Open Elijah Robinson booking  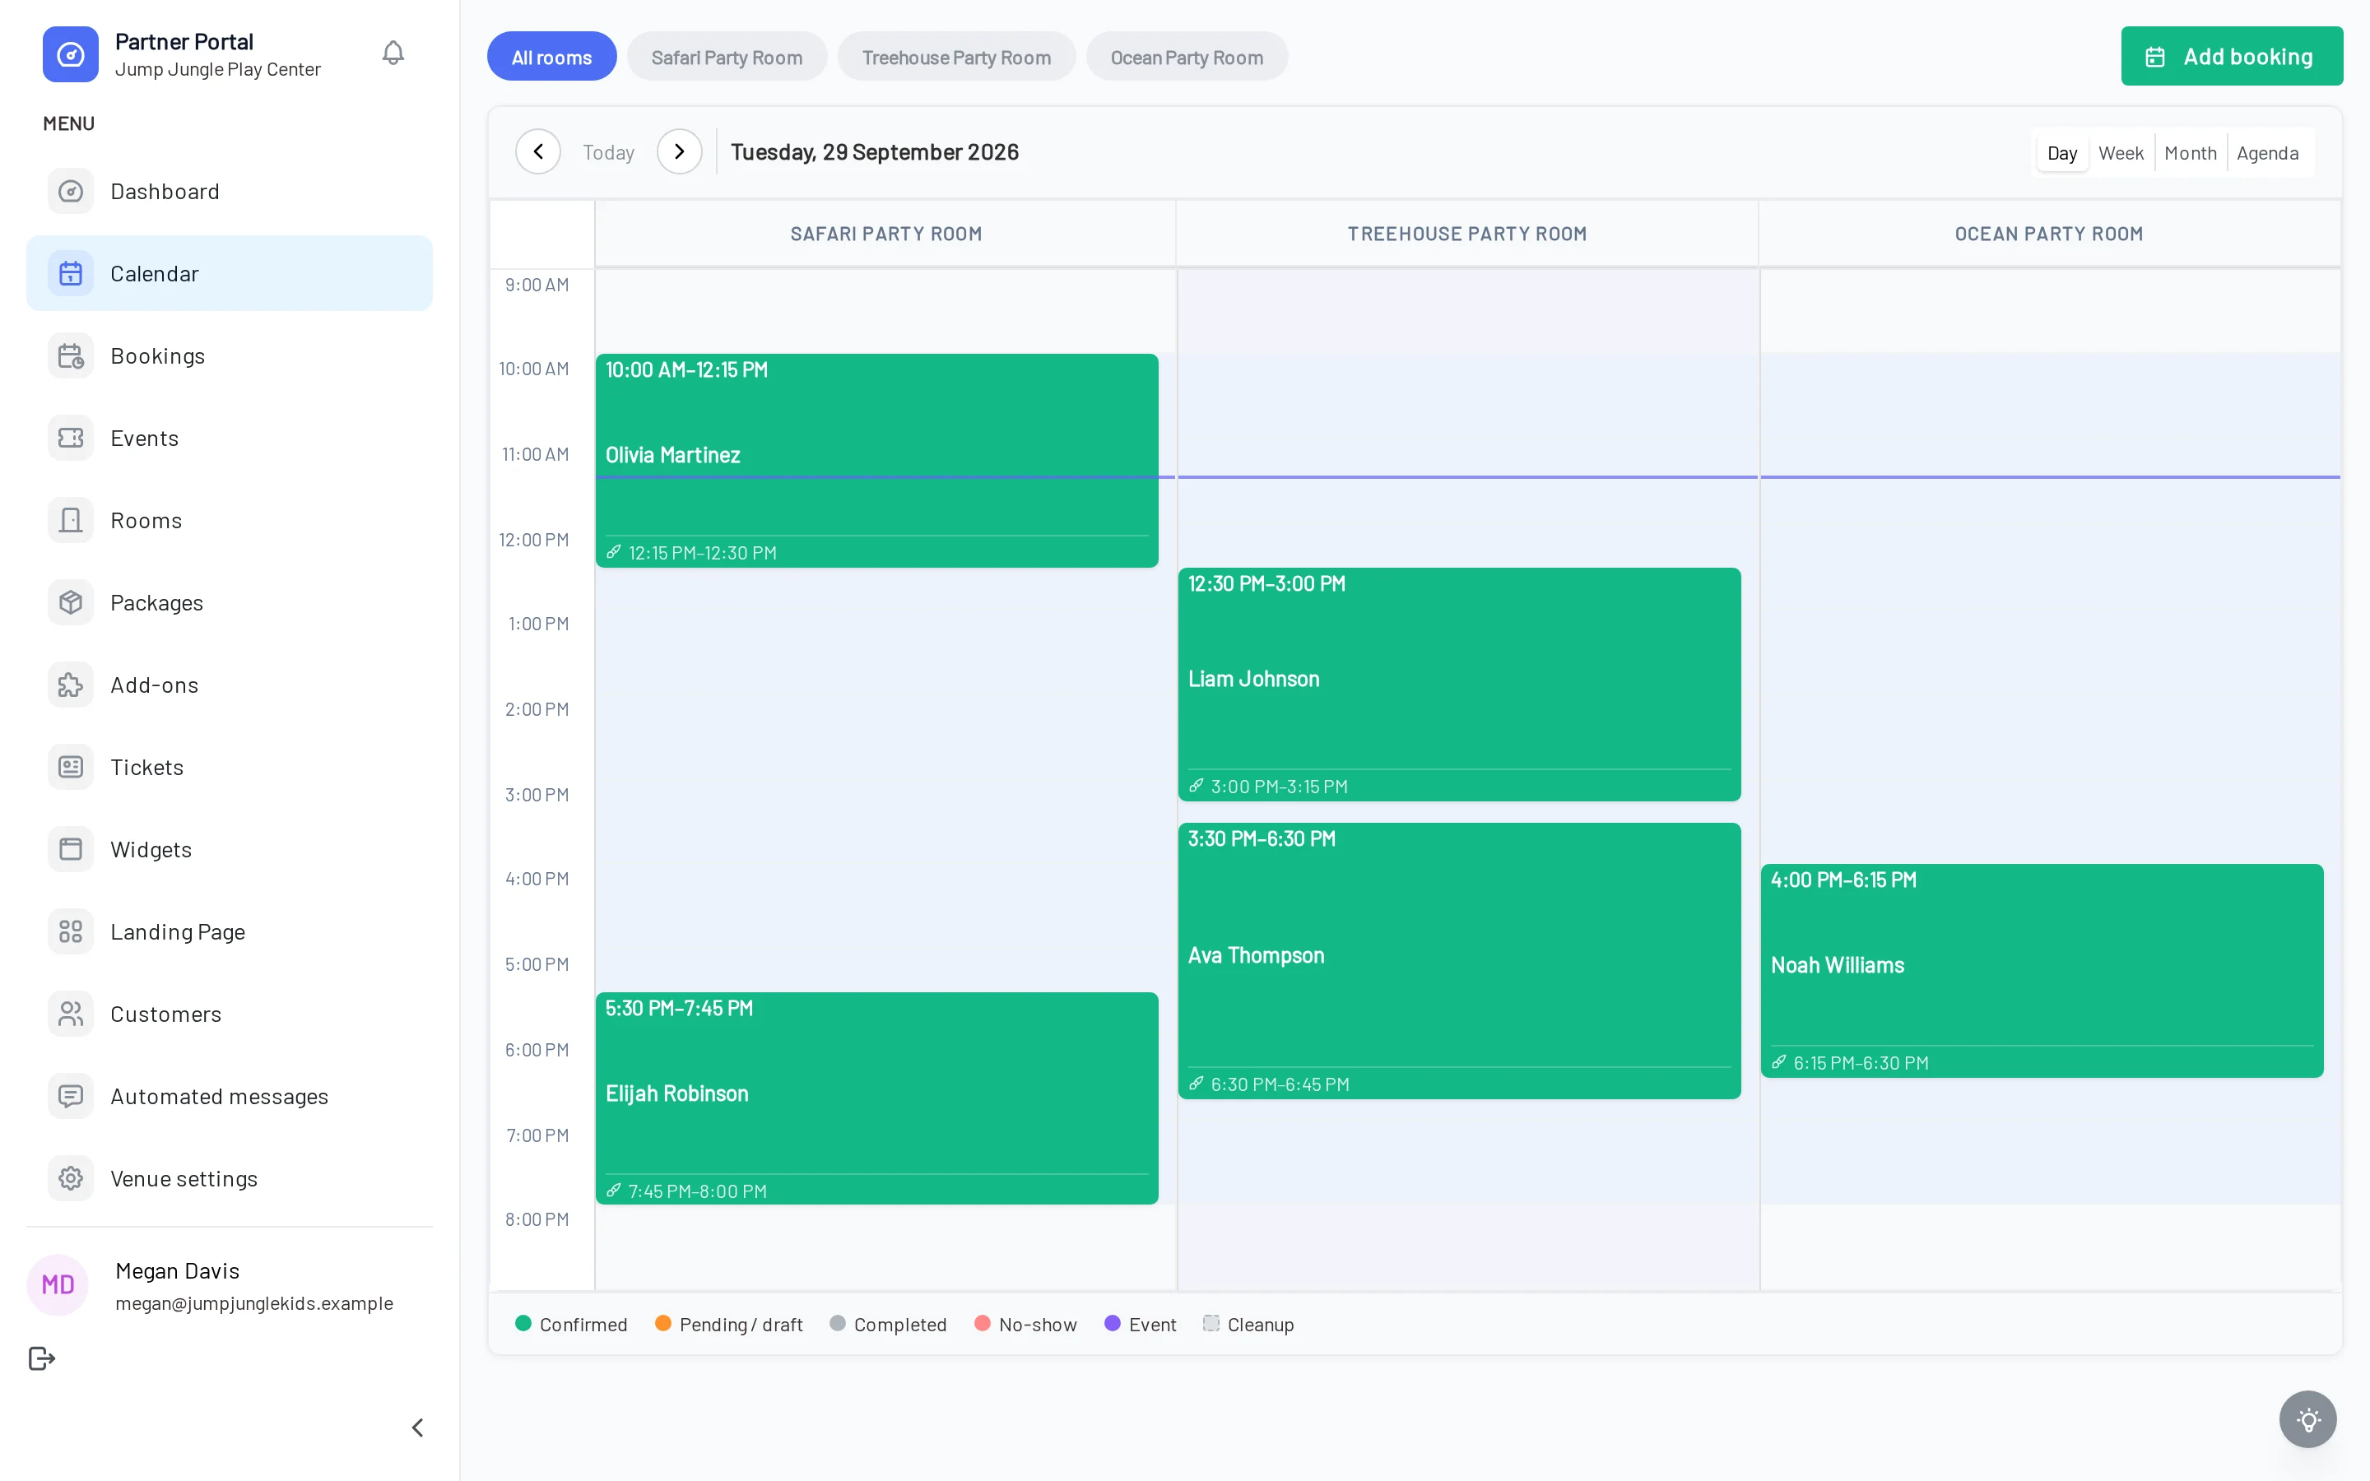pos(876,1098)
